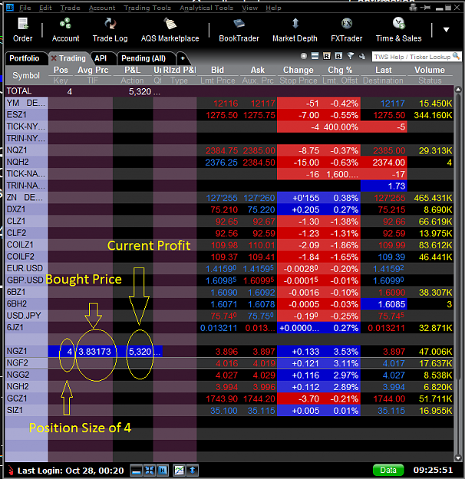
Task: Click the up-down arrow icon in status bar
Action: pyautogui.click(x=193, y=471)
